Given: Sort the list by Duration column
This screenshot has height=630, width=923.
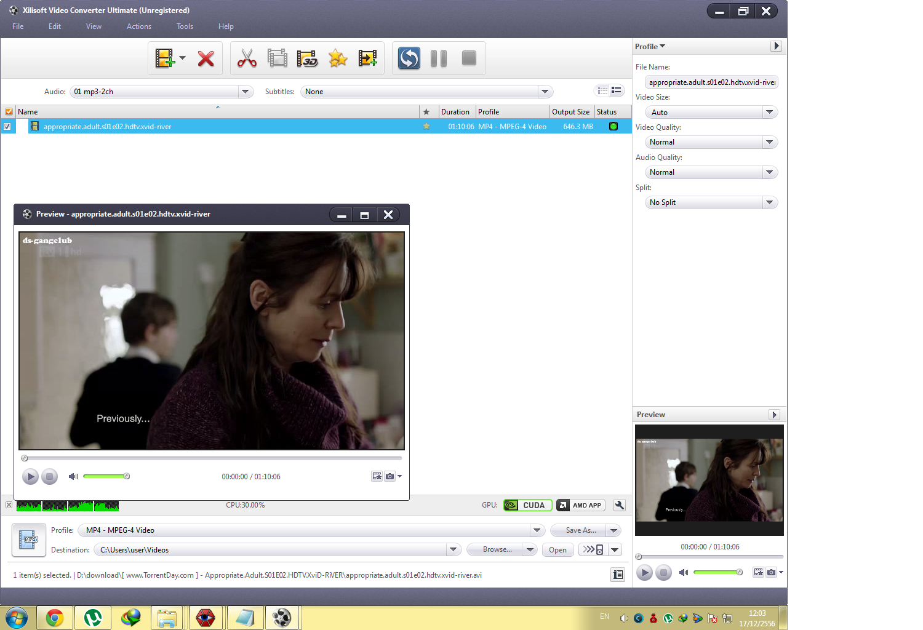Looking at the screenshot, I should click(457, 112).
